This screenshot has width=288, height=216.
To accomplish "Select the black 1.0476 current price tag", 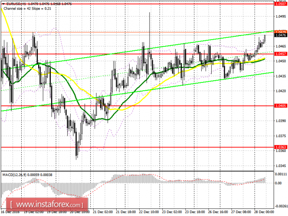I will click(x=281, y=35).
